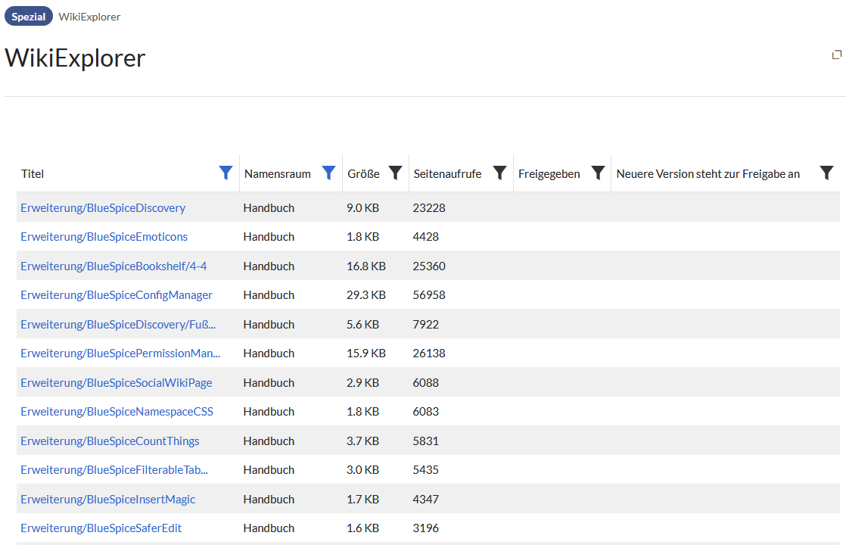This screenshot has width=846, height=545.
Task: Click the Spezial namespace badge
Action: click(x=29, y=17)
